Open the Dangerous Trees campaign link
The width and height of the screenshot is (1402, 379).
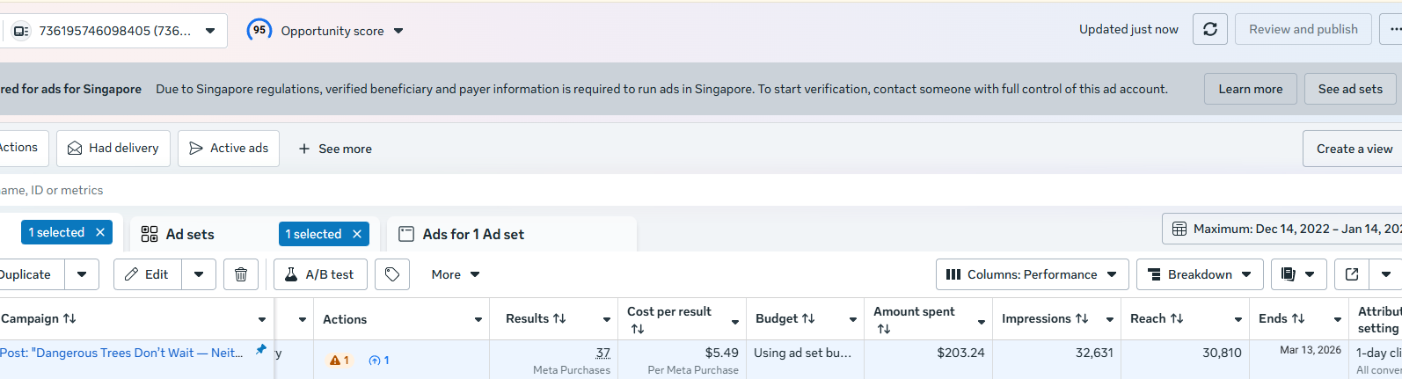tap(121, 353)
